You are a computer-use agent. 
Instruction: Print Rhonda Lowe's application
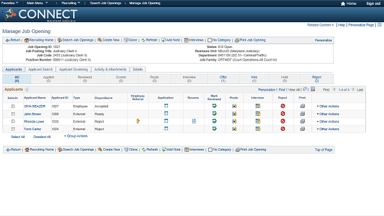(302, 121)
